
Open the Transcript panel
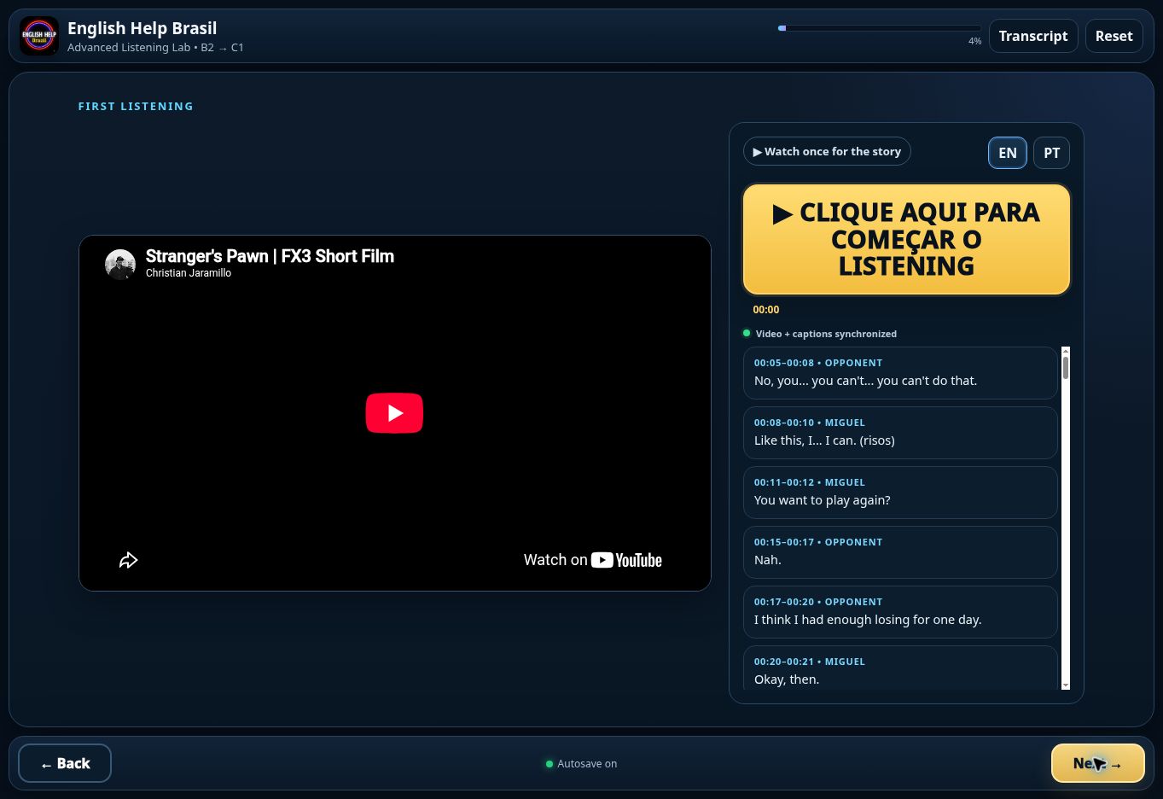1033,36
